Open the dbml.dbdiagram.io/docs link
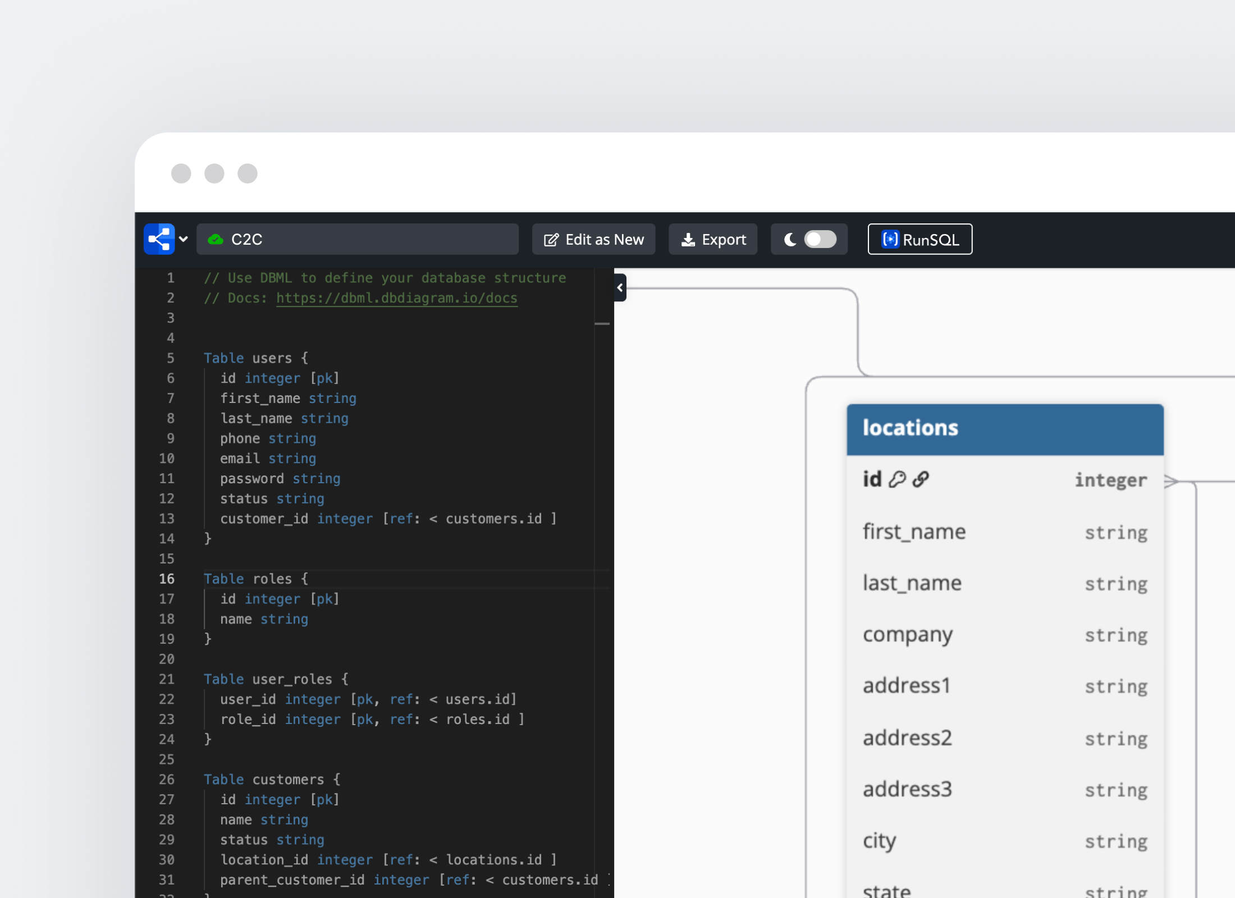1235x898 pixels. tap(396, 298)
